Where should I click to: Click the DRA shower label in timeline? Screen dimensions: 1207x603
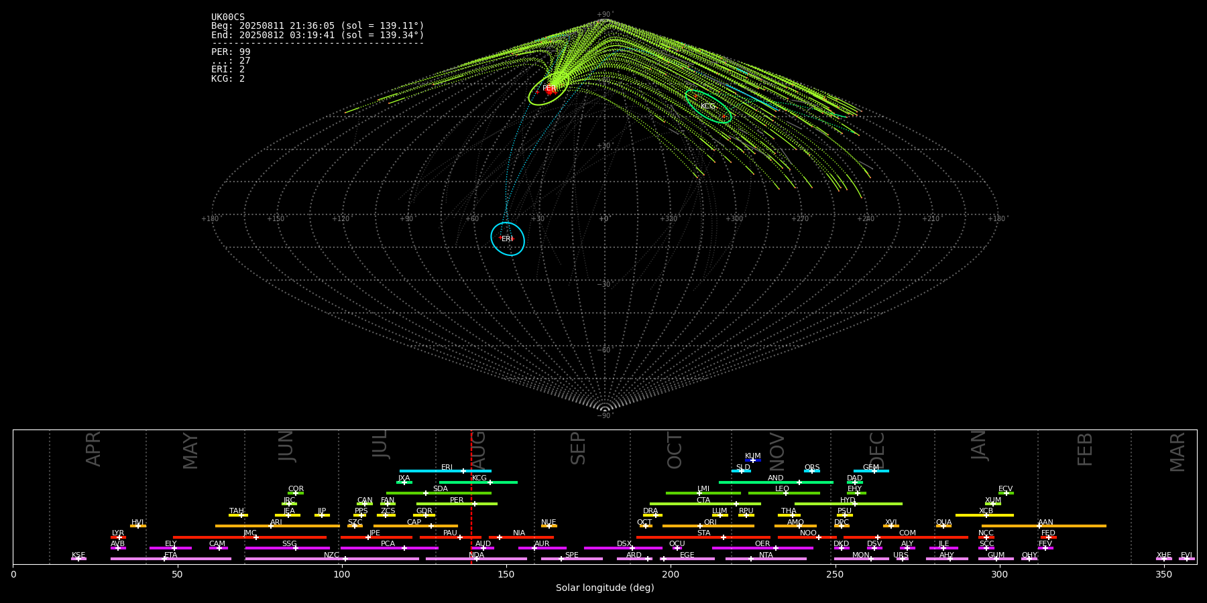(650, 511)
